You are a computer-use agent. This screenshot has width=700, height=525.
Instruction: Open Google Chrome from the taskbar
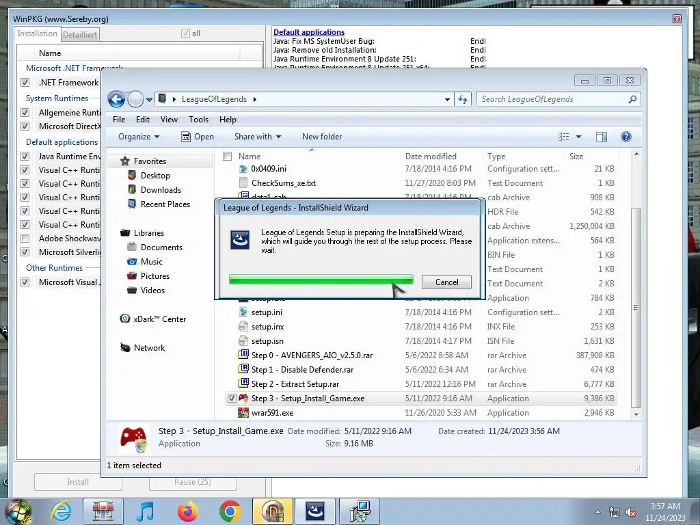[x=230, y=511]
